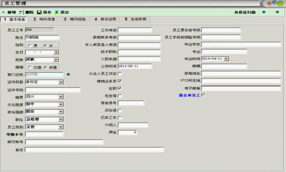Click the 身份证扫描 button
Viewport: 286px width, 172px height.
tap(245, 12)
